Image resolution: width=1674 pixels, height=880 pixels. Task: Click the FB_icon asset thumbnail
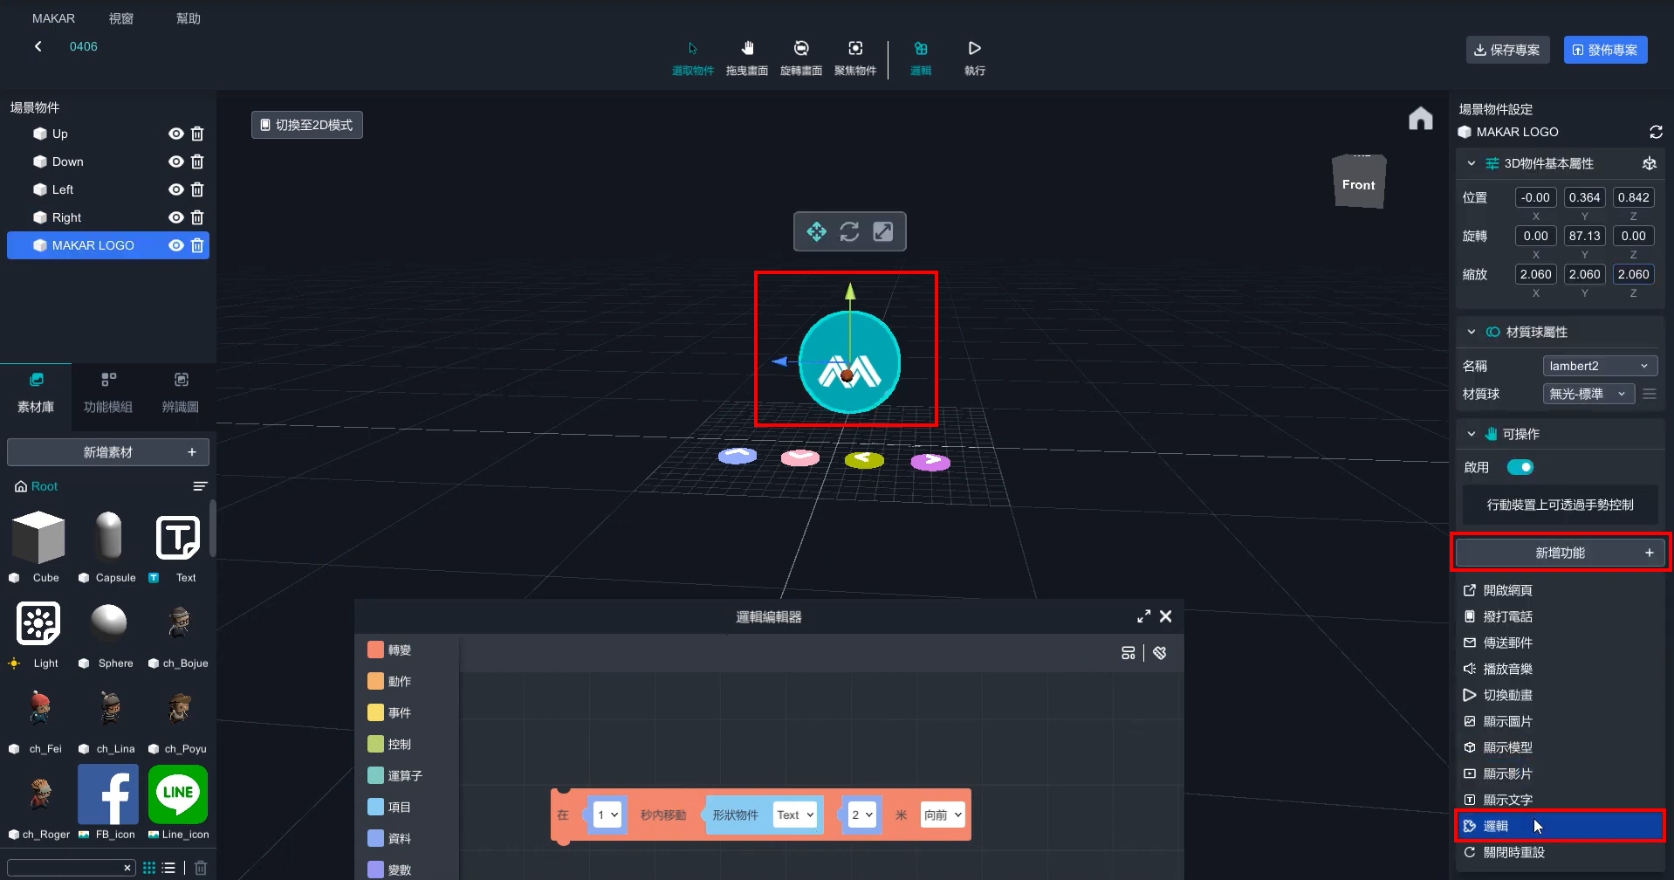point(108,794)
